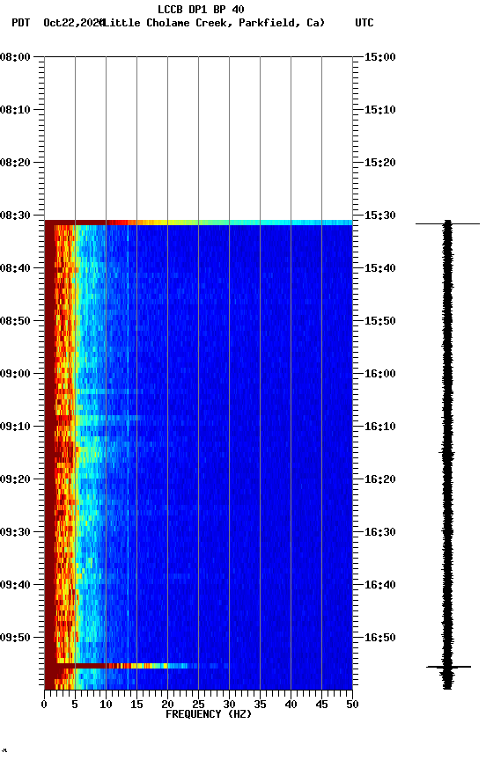This screenshot has width=486, height=760.
Task: Click the 08:30 PDT time label
Action: pyautogui.click(x=15, y=216)
